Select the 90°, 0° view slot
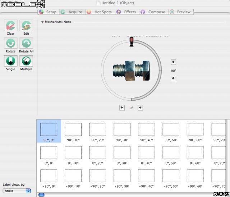230x197 pixels. pos(49,131)
